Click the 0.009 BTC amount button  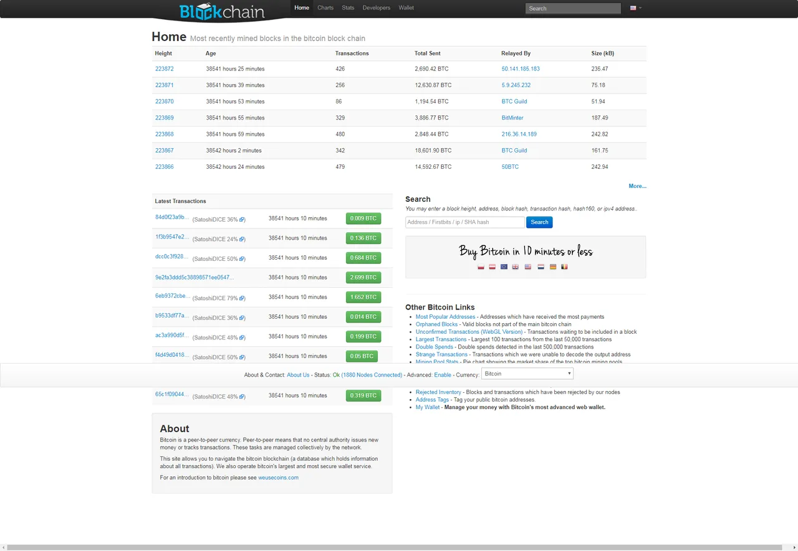363,219
